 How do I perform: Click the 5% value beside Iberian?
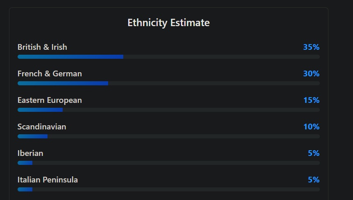point(314,153)
